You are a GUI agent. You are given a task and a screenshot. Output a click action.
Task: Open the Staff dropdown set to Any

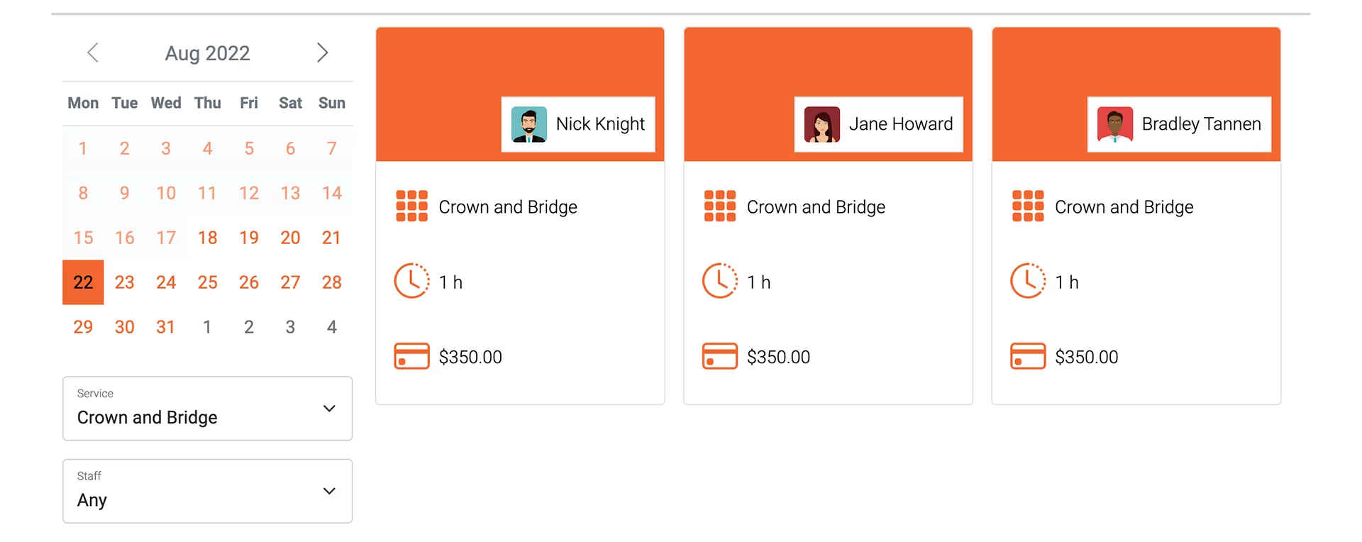(207, 491)
